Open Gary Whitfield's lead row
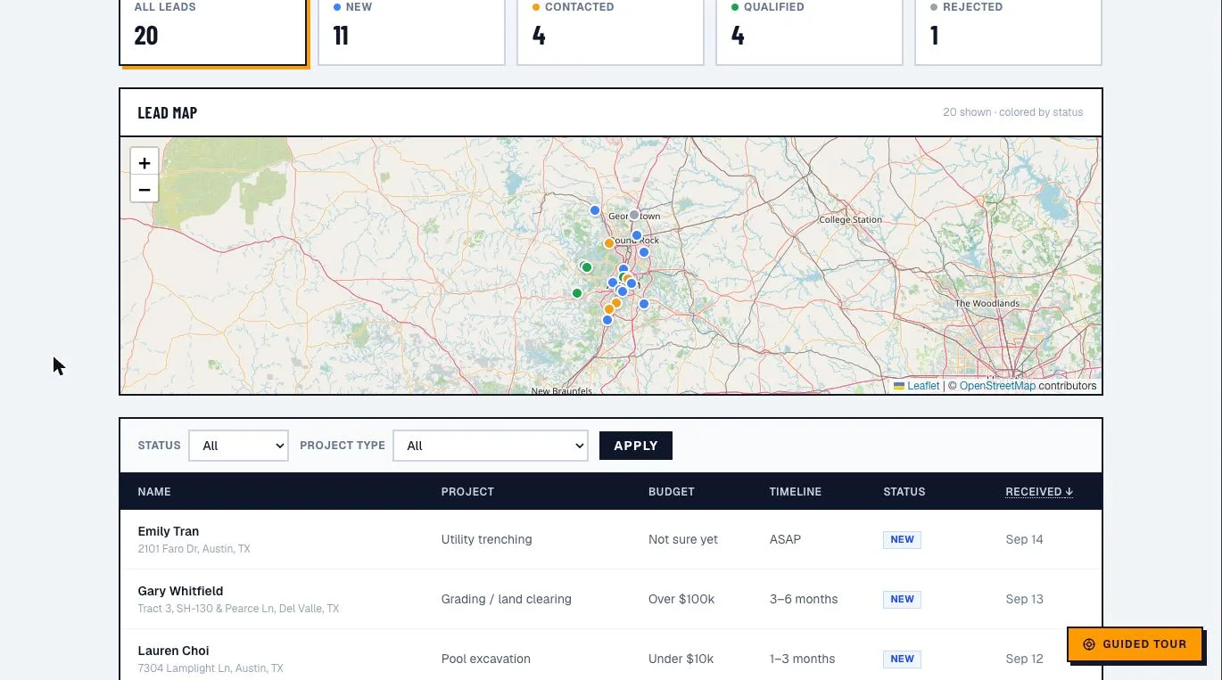 [611, 599]
